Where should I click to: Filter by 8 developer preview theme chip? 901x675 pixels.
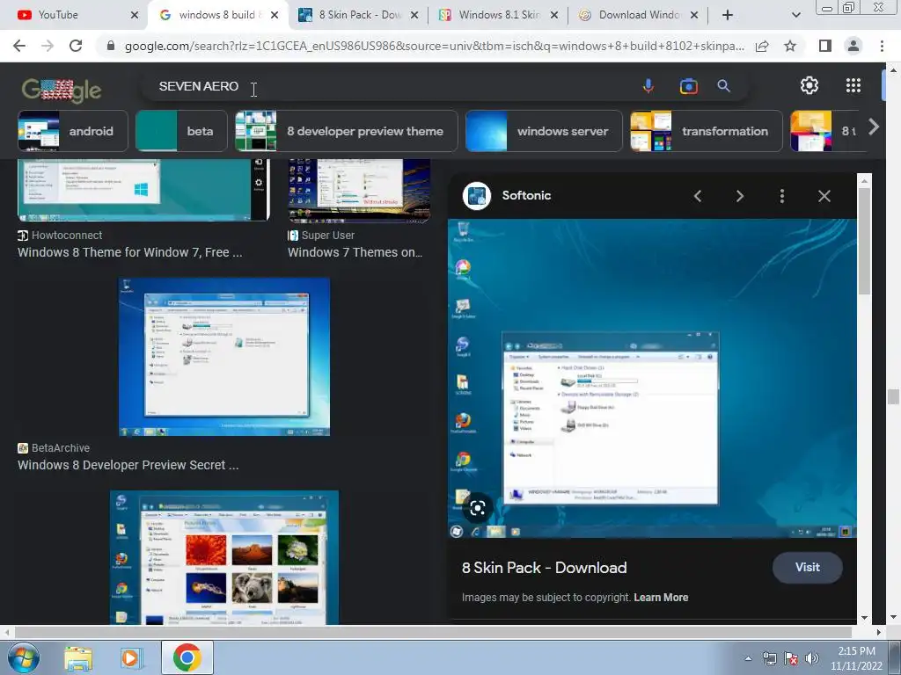347,131
